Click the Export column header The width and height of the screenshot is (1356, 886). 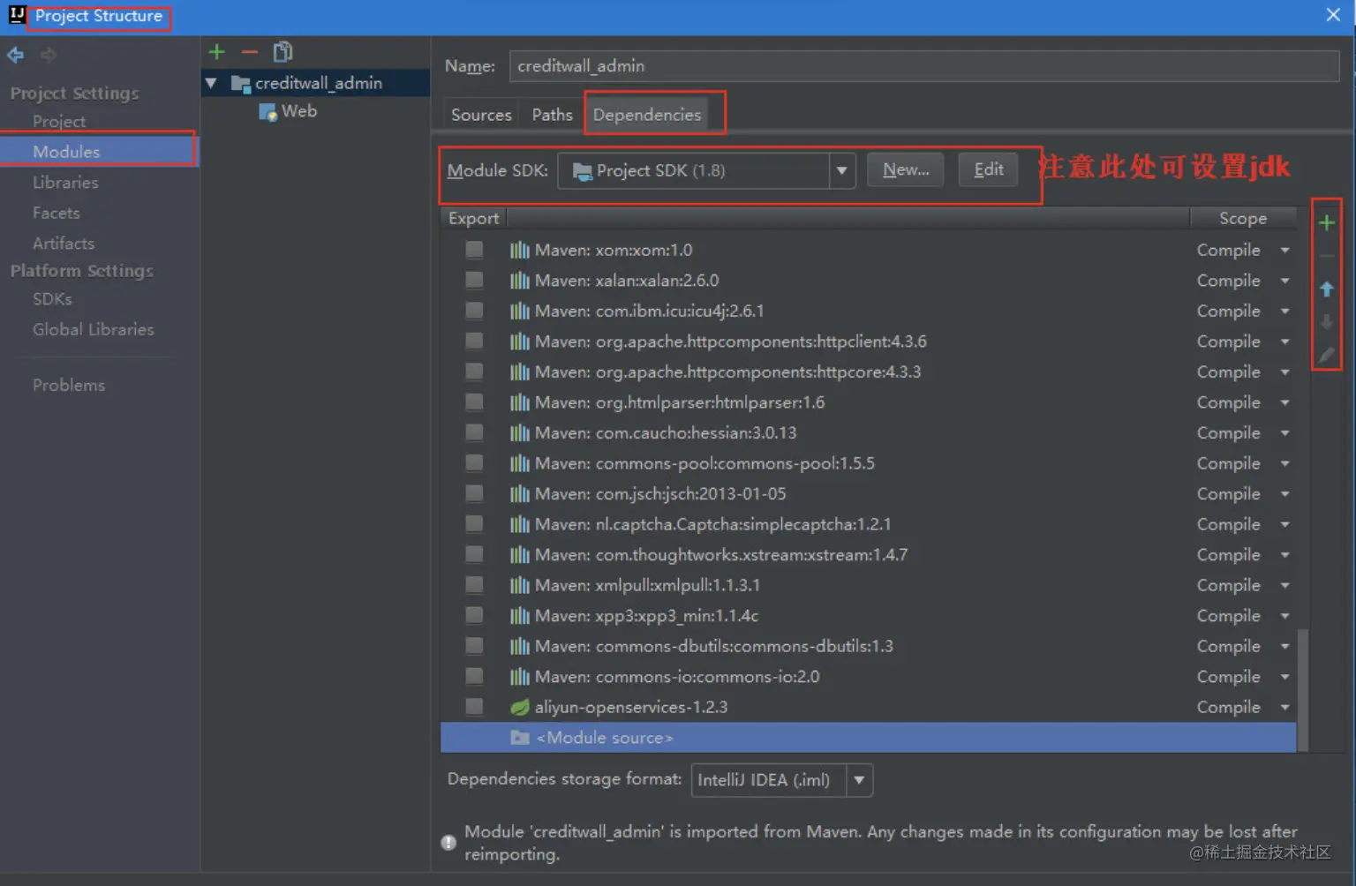tap(474, 218)
